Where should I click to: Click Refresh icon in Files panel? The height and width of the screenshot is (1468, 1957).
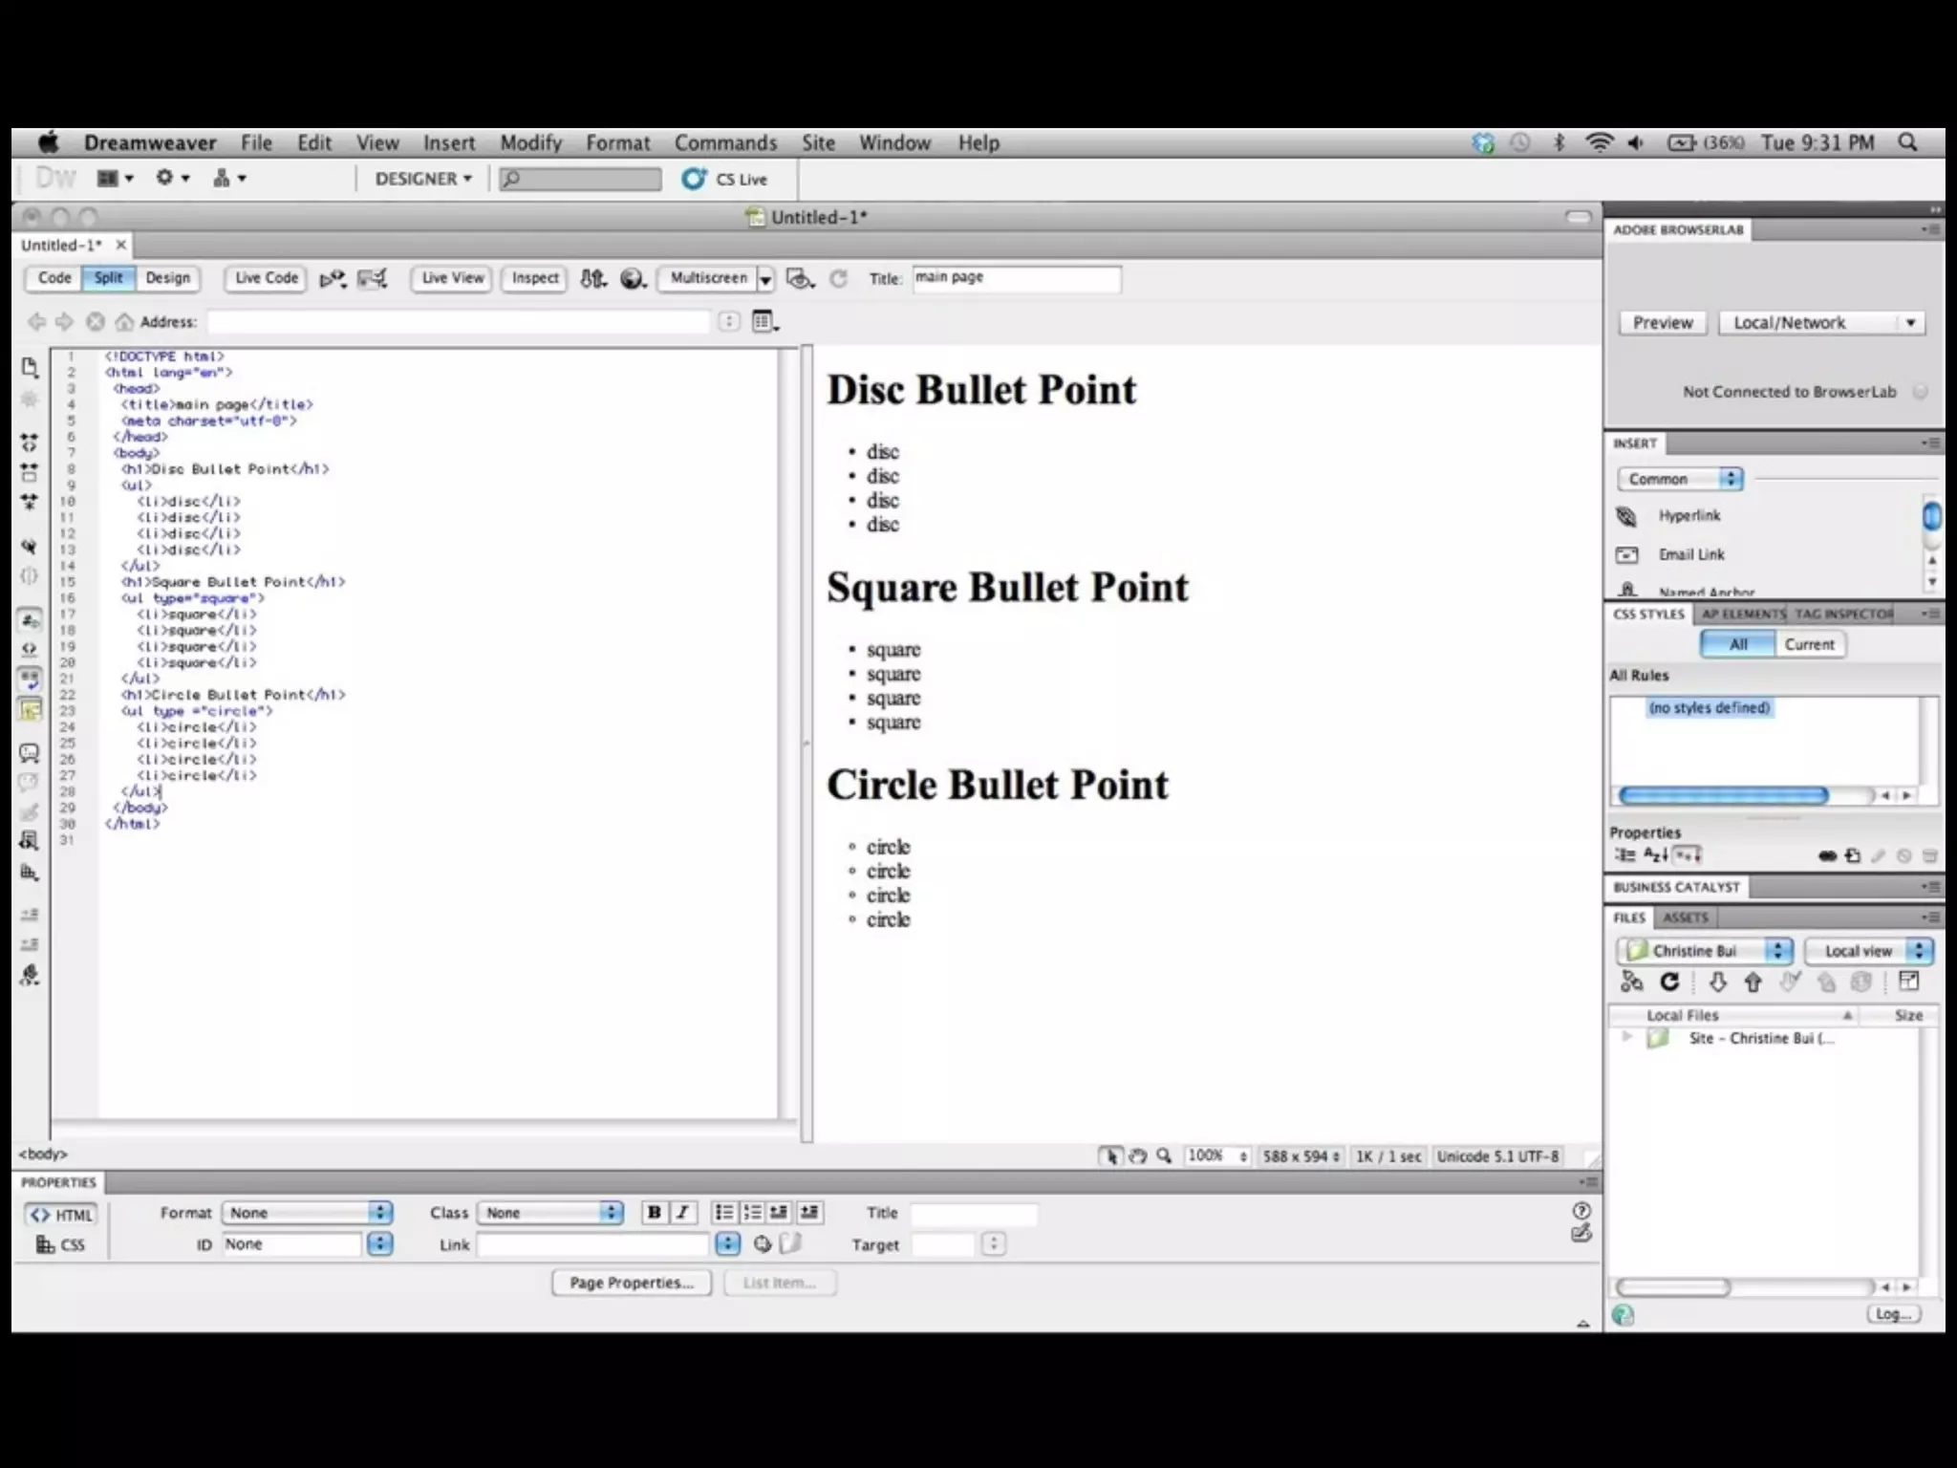click(x=1669, y=982)
